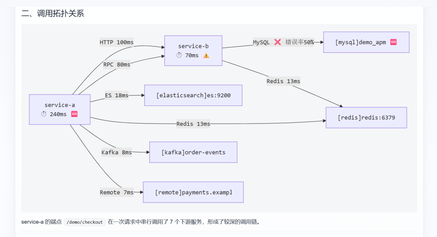Click the 二、调用拓扑关系 heading
The width and height of the screenshot is (437, 237).
[x=53, y=13]
